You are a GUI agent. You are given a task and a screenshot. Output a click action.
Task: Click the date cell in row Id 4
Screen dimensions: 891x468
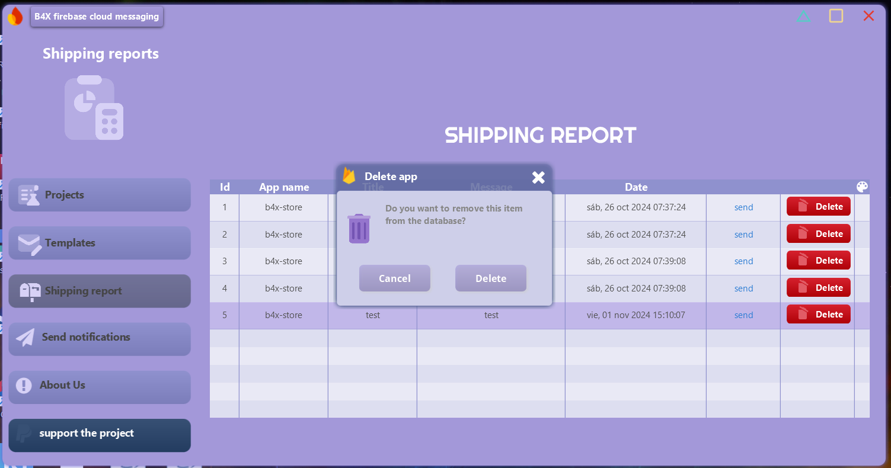[x=636, y=289]
